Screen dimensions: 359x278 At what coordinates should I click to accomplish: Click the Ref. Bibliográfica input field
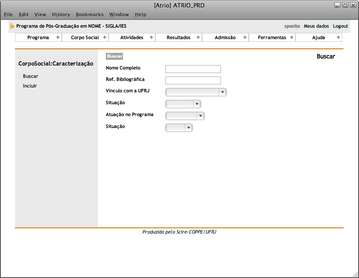193,80
